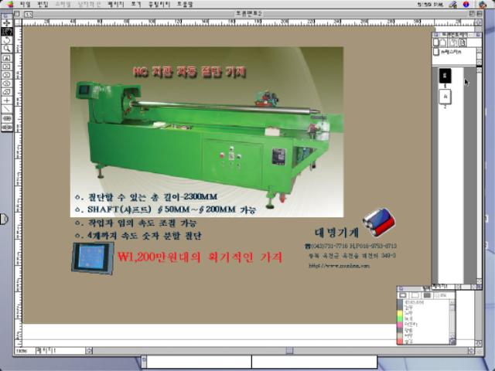
Task: Open the shade percentage dropdown in Colors
Action: (x=444, y=294)
